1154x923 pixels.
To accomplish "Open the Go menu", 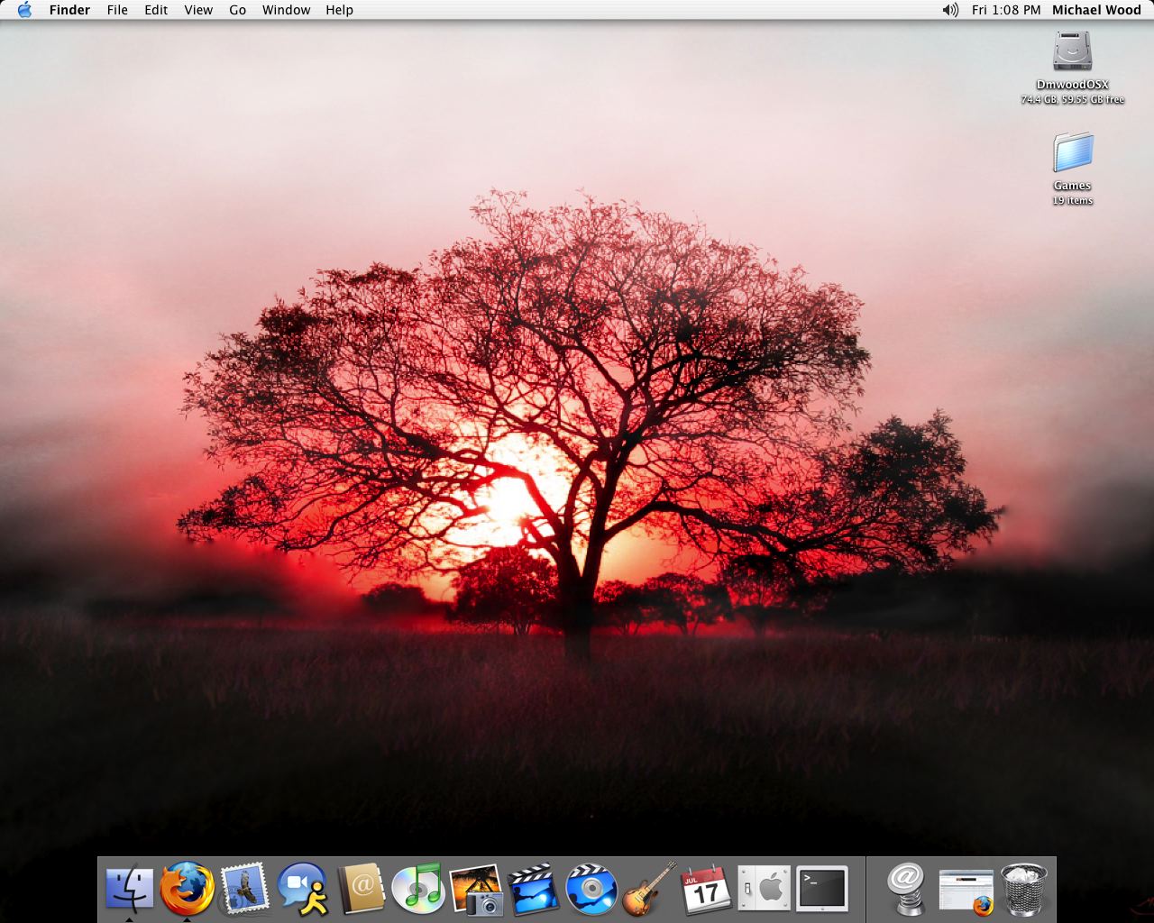I will [237, 10].
